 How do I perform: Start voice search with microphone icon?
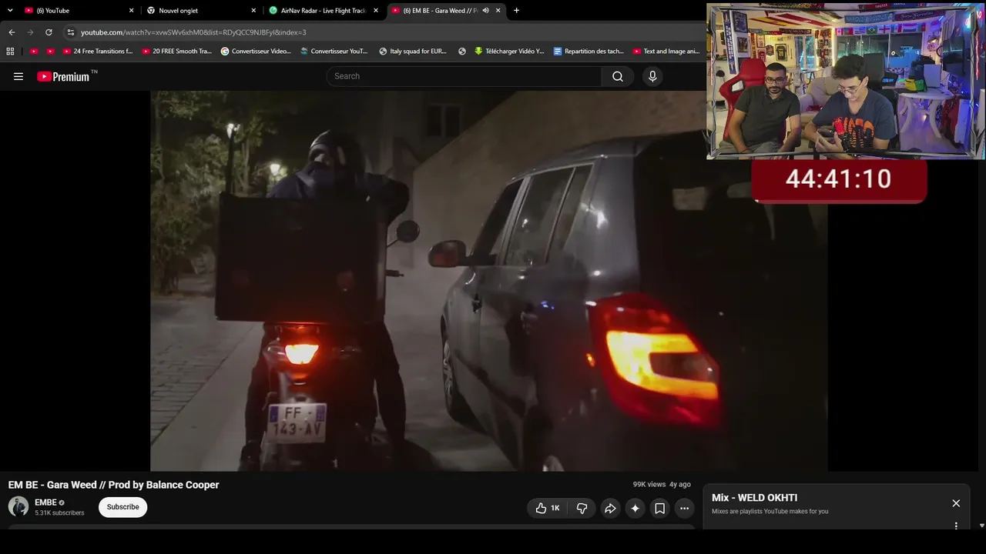click(x=652, y=76)
